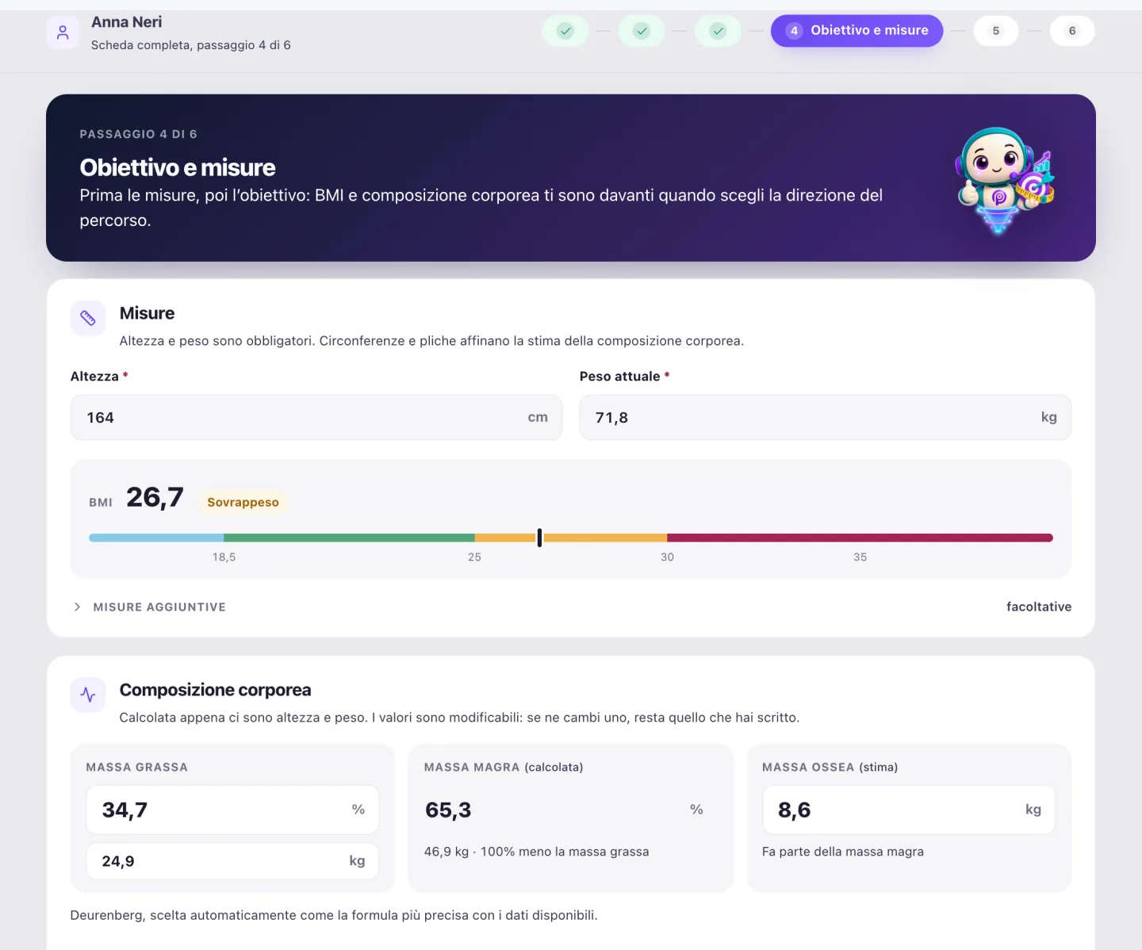Go to the first completed step checkmark
Image resolution: width=1142 pixels, height=950 pixels.
565,31
